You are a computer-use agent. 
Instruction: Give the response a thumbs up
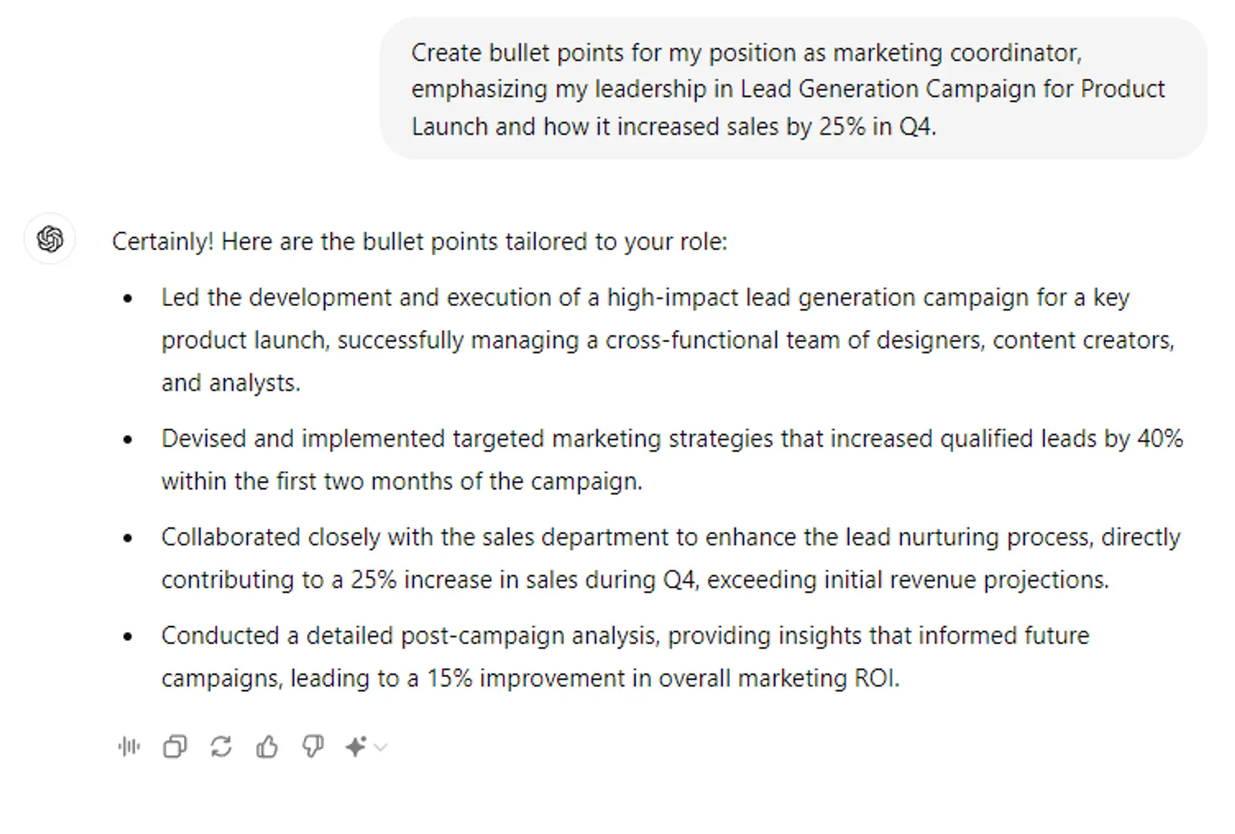267,747
